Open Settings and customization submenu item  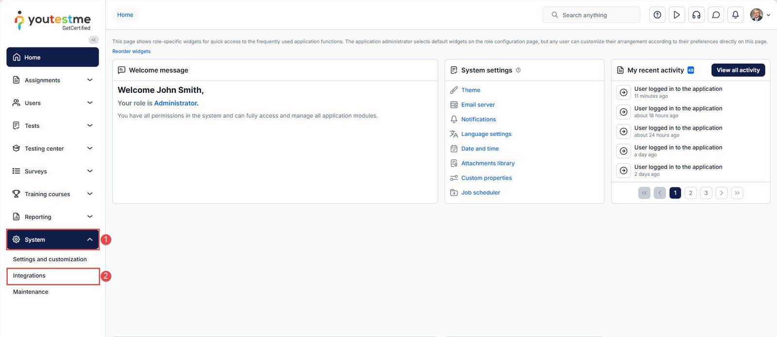pyautogui.click(x=50, y=259)
